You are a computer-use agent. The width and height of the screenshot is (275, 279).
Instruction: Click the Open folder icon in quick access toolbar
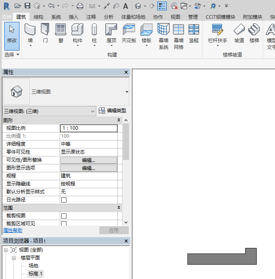(x=18, y=6)
